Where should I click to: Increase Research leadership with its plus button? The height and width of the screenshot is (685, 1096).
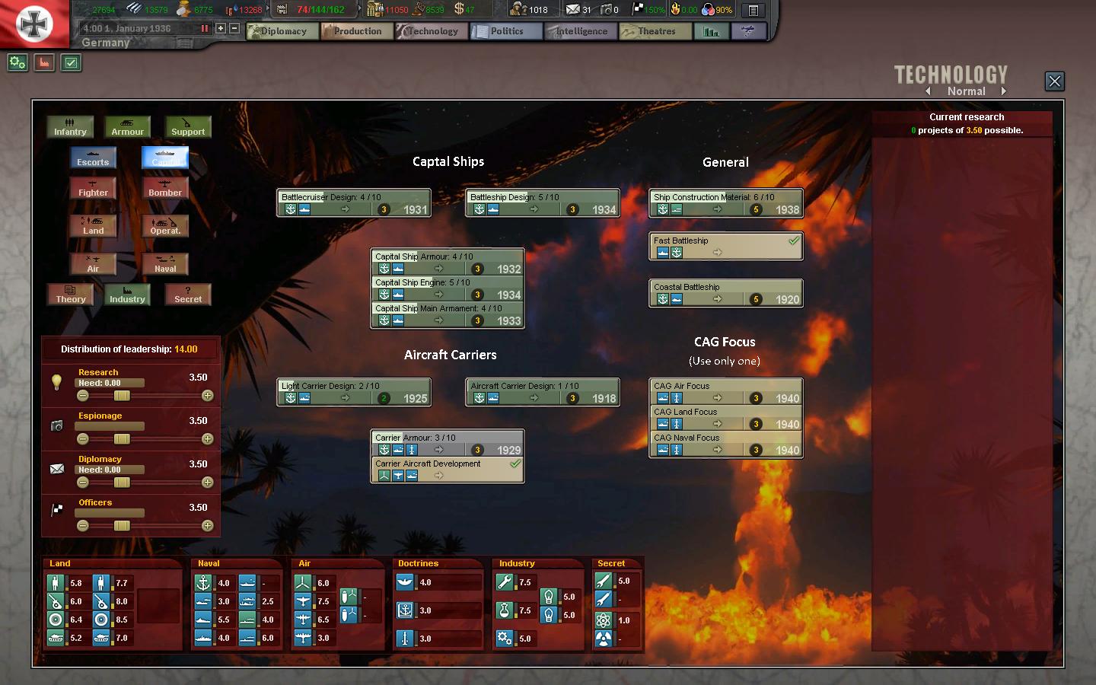click(207, 396)
